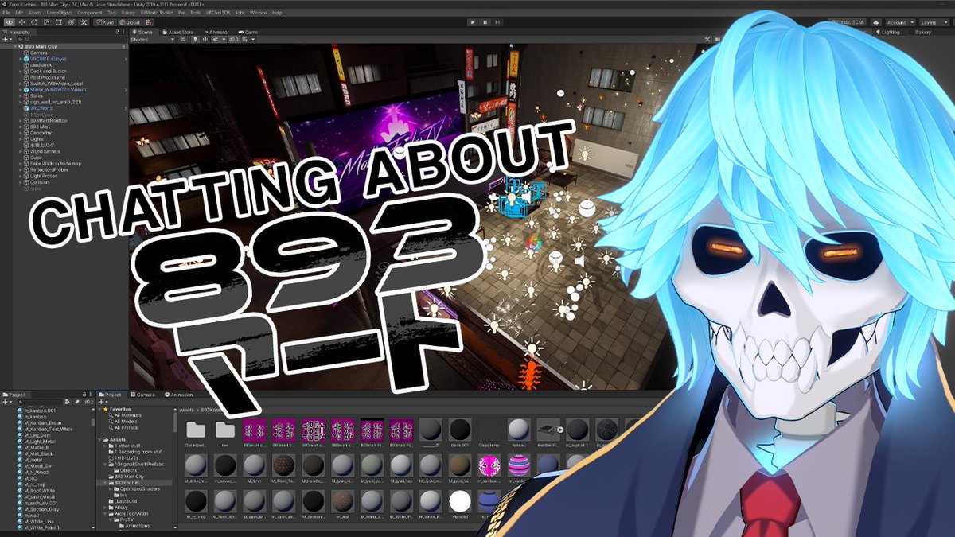
Task: Toggle the Global handle rotation button
Action: (x=131, y=22)
